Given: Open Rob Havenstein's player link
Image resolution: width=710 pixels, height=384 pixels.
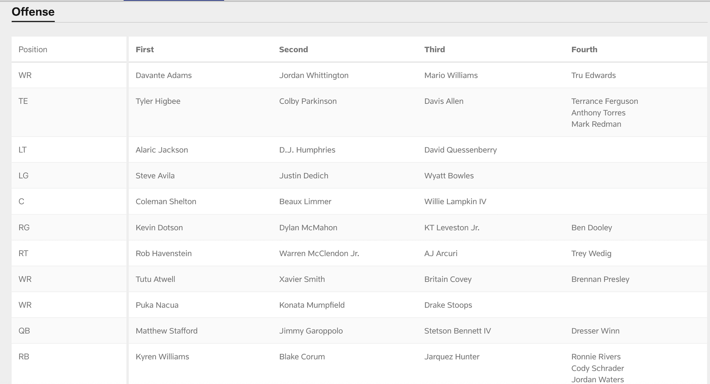Looking at the screenshot, I should [163, 253].
